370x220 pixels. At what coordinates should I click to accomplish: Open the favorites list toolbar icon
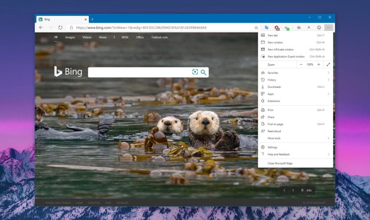pos(299,27)
